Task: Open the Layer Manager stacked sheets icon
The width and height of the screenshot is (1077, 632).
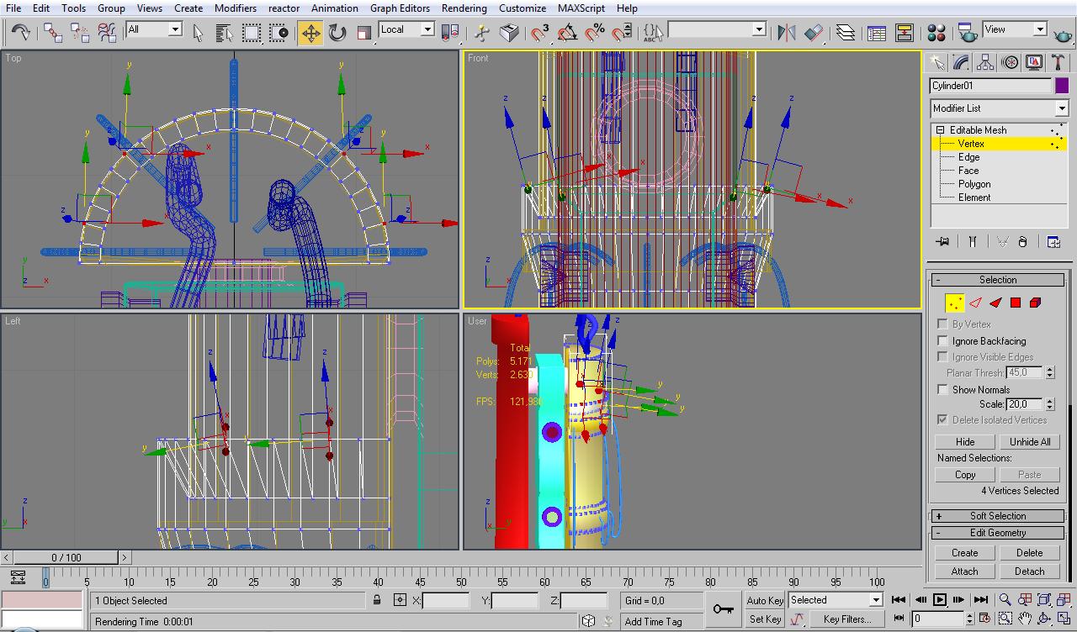Action: click(846, 33)
